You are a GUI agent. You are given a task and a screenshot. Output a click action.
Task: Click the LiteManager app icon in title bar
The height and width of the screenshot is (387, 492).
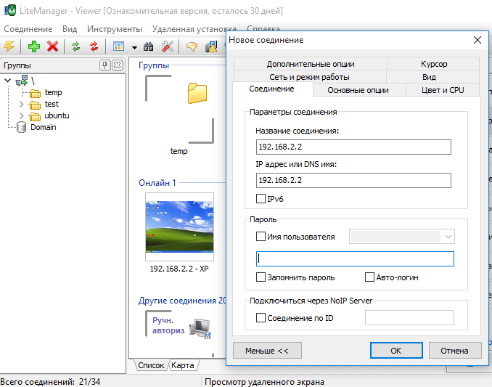pos(9,10)
